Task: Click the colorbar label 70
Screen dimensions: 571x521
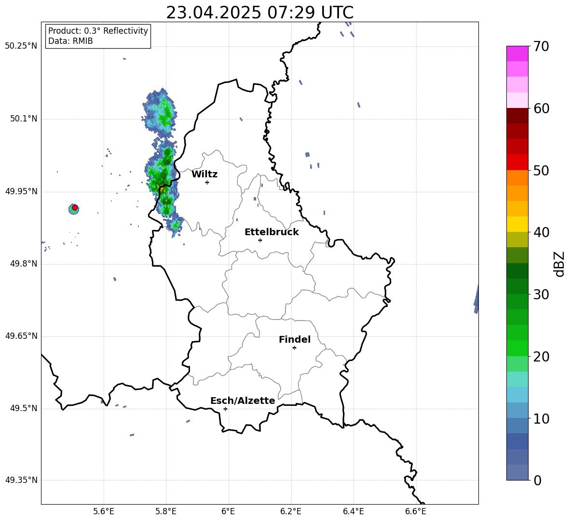Action: click(x=541, y=47)
